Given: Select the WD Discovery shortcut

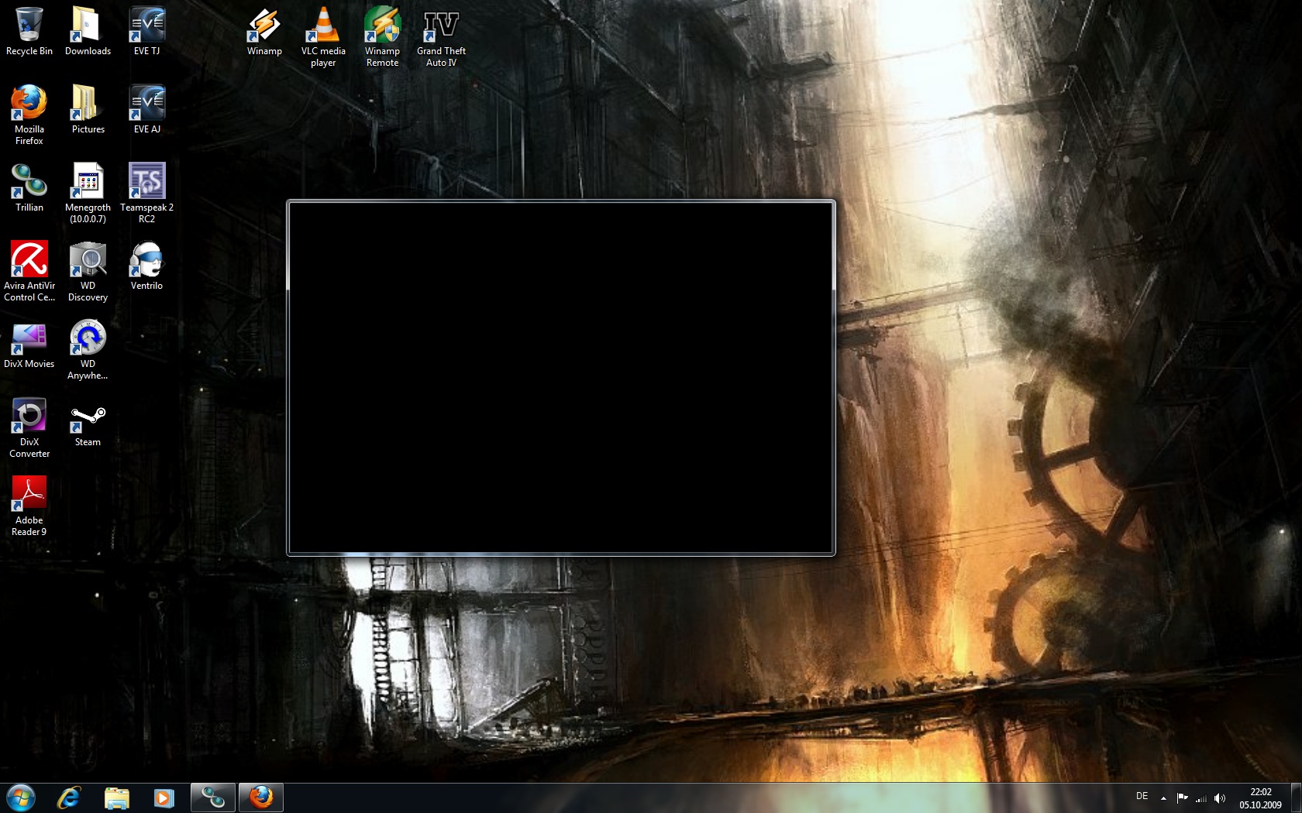Looking at the screenshot, I should coord(88,272).
